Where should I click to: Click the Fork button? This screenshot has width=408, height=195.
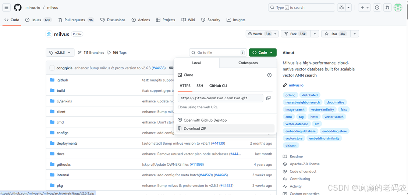(x=296, y=34)
